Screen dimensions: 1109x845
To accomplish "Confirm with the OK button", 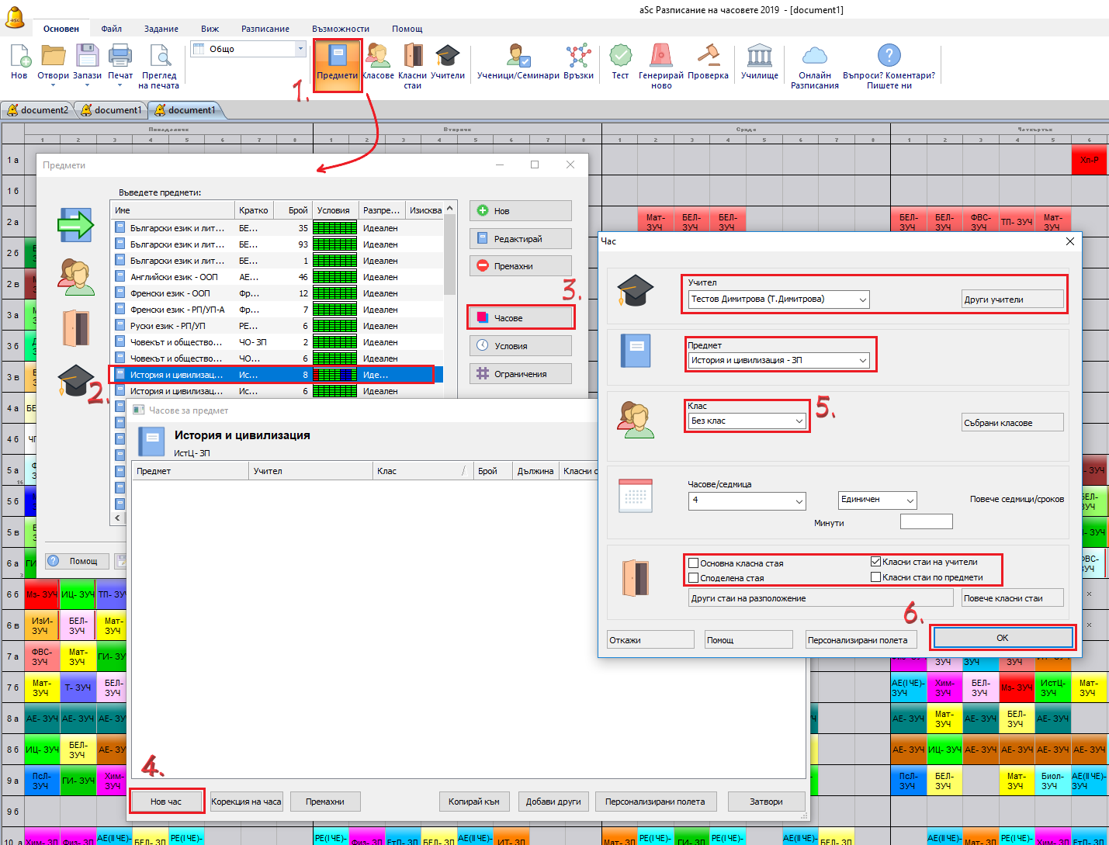I will click(x=1003, y=638).
